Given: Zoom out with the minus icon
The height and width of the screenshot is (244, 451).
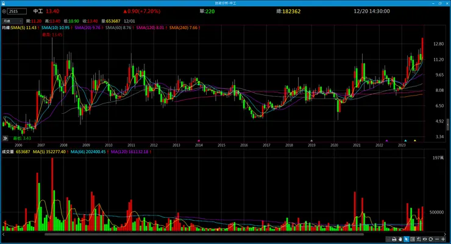Looking at the screenshot, I should point(437,239).
